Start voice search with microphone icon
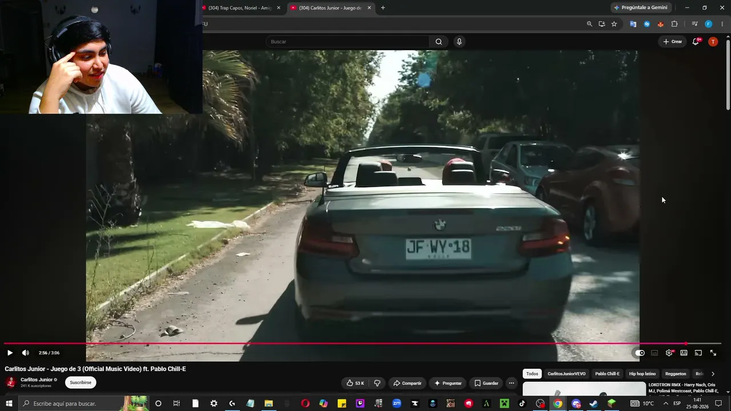731x411 pixels. (459, 42)
